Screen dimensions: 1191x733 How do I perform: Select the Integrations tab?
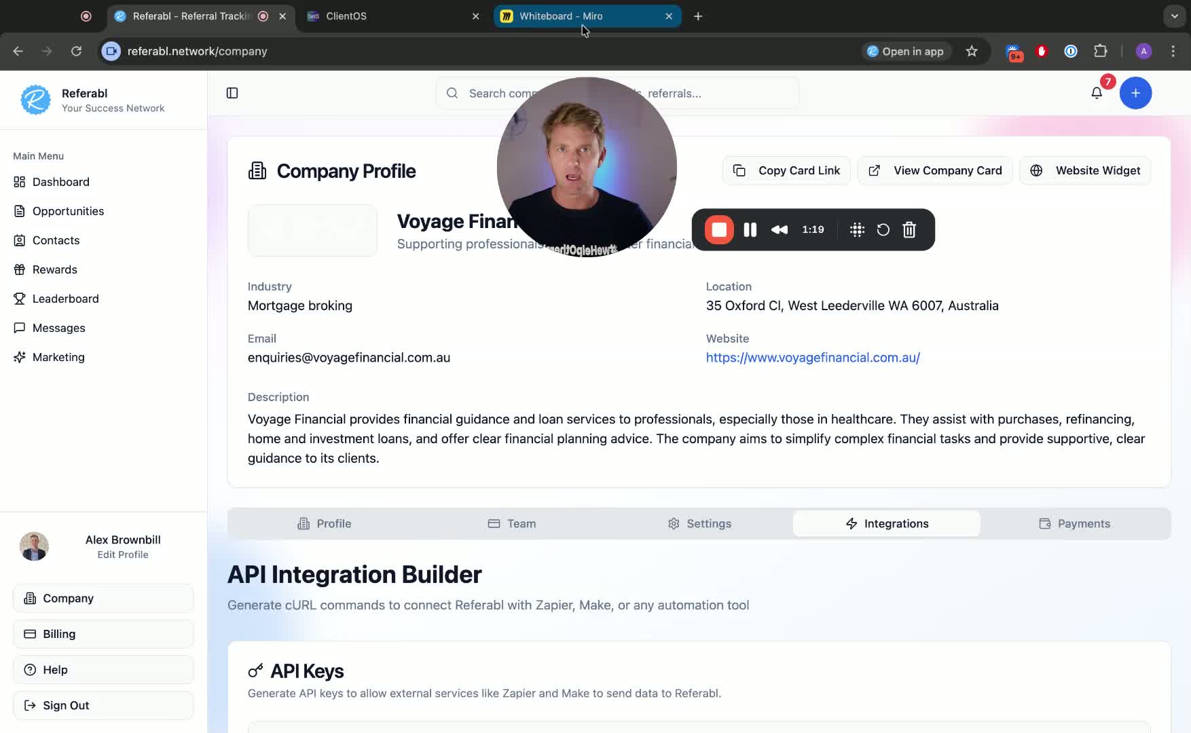tap(887, 524)
